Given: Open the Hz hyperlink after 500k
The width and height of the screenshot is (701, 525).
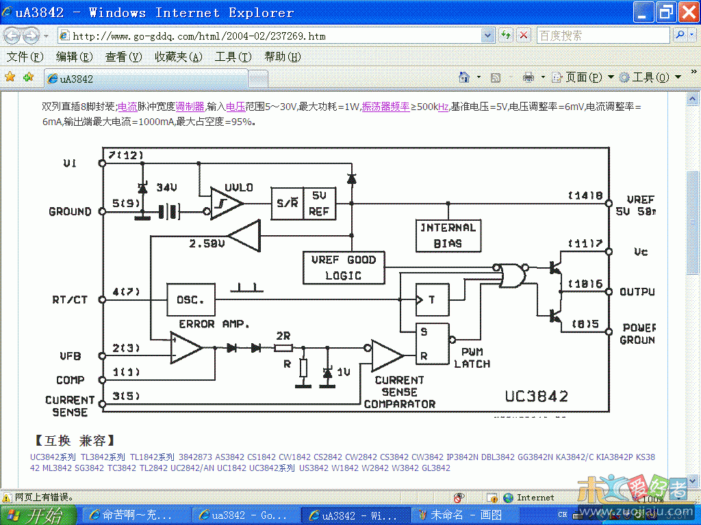Looking at the screenshot, I should click(443, 107).
